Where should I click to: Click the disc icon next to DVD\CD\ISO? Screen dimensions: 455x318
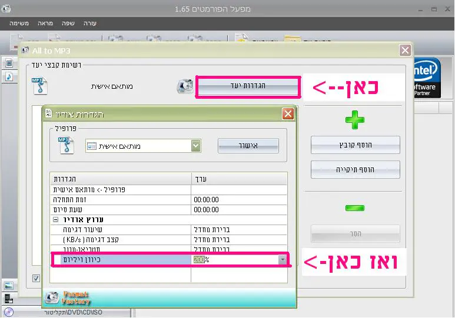point(8,312)
